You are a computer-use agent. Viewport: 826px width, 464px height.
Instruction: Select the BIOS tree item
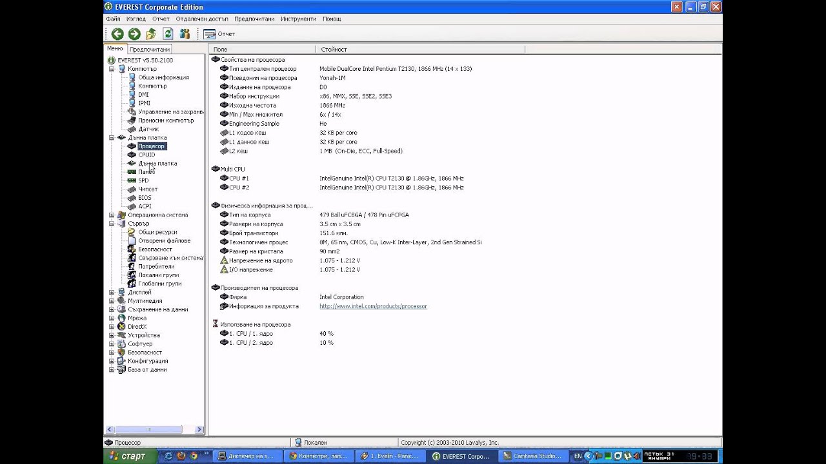[x=145, y=198]
